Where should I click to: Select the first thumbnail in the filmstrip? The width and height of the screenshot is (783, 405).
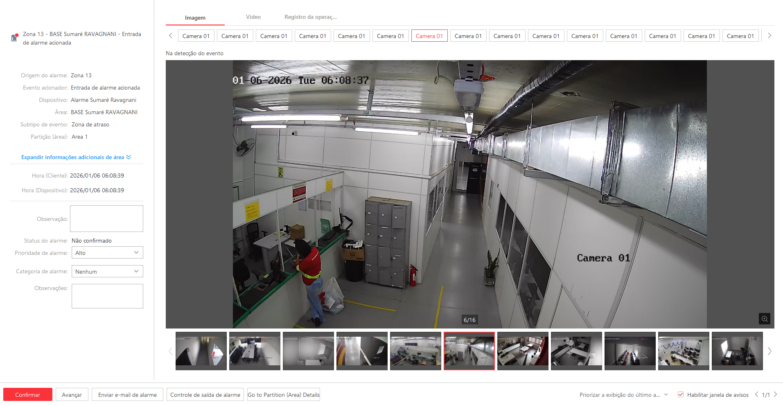click(x=201, y=351)
